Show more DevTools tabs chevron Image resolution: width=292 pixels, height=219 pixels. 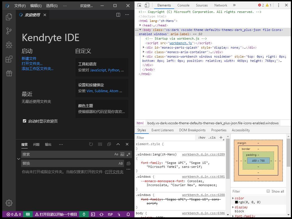(234, 5)
